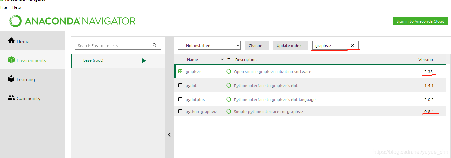Open the Help menu
Image resolution: width=451 pixels, height=158 pixels.
(x=16, y=7)
